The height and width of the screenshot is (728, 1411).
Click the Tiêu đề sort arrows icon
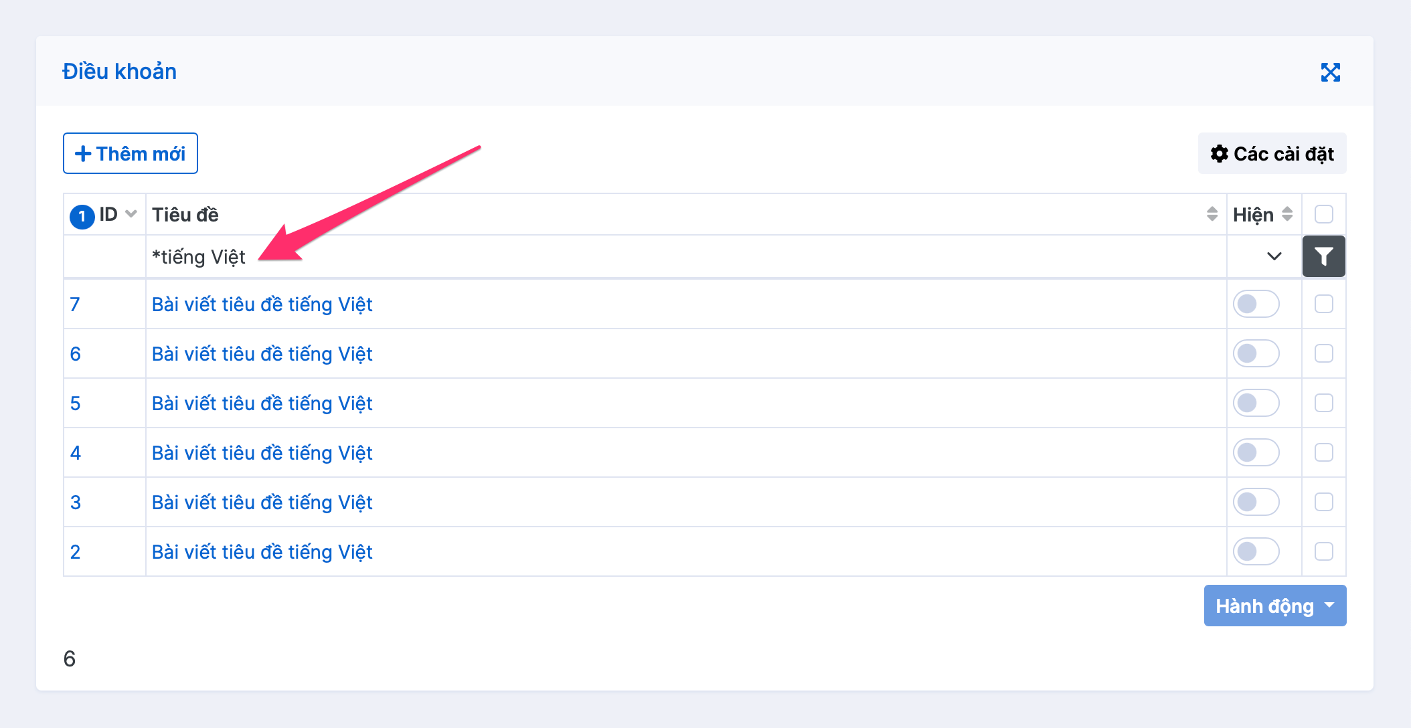[x=1212, y=214]
